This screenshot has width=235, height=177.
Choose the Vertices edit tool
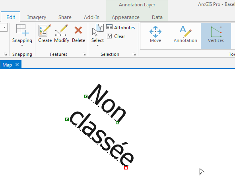click(x=216, y=36)
